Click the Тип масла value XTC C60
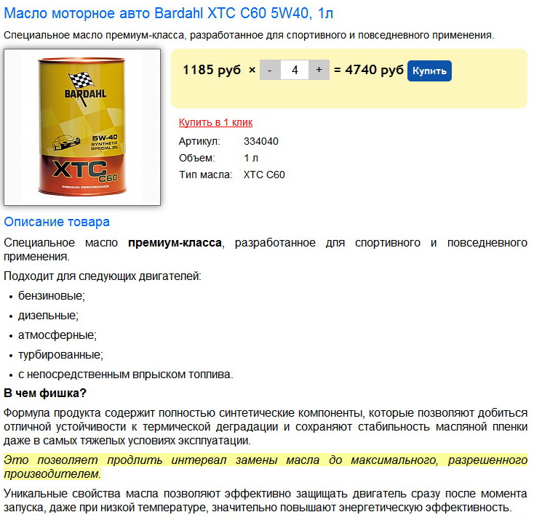534x520 pixels. (264, 175)
